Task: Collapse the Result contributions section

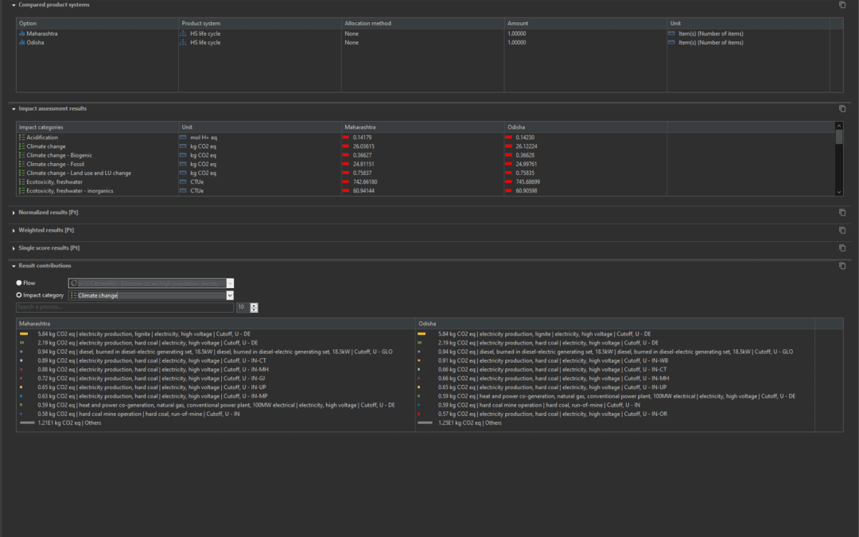Action: point(14,266)
